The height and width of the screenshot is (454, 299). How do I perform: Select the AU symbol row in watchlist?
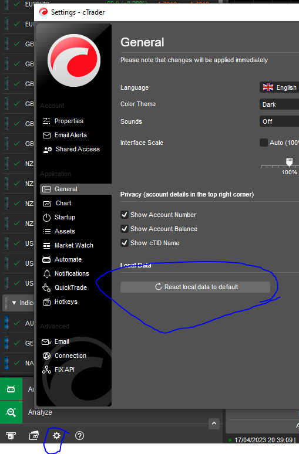(x=18, y=323)
